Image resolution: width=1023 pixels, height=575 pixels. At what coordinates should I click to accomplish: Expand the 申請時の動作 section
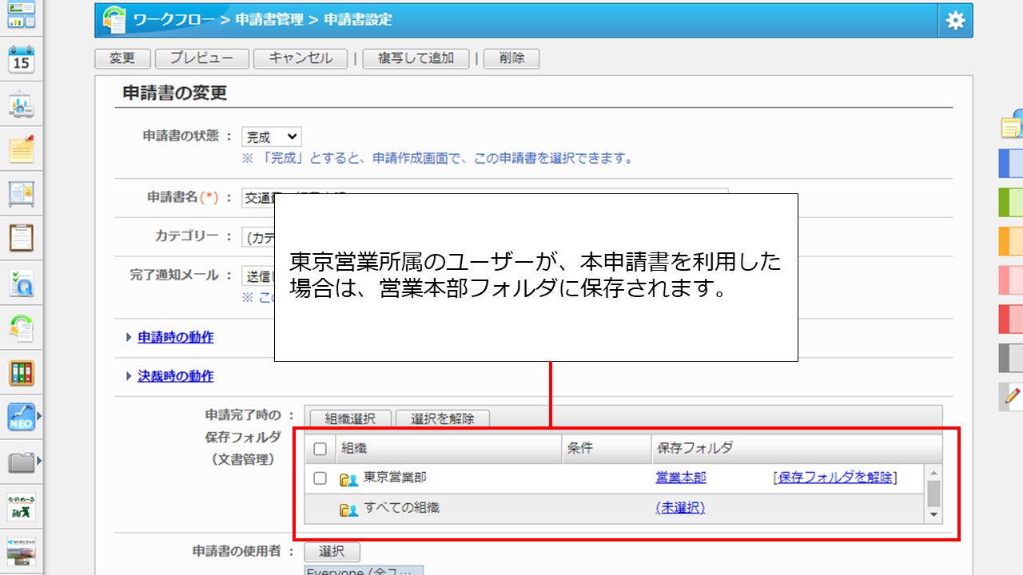click(x=175, y=337)
